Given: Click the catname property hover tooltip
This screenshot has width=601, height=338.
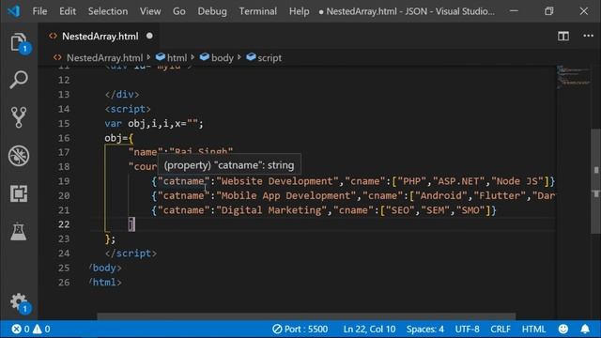Looking at the screenshot, I should click(x=229, y=165).
